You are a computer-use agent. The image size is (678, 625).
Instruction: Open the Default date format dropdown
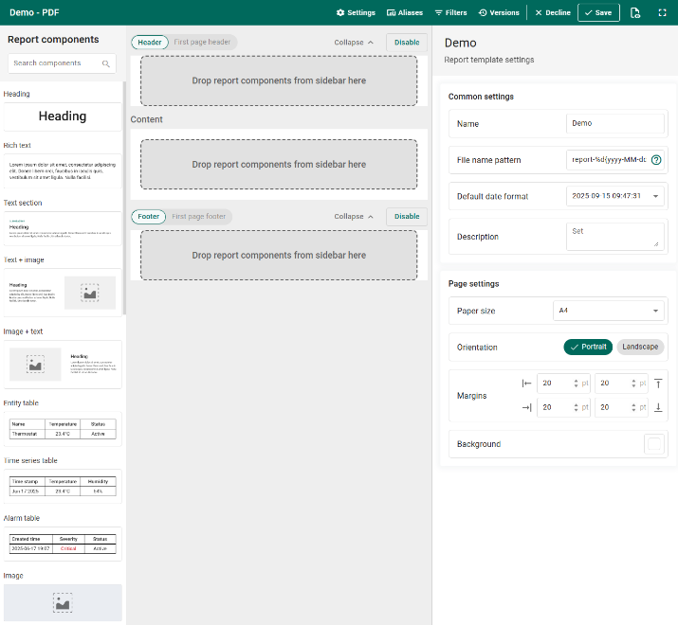[x=614, y=196]
